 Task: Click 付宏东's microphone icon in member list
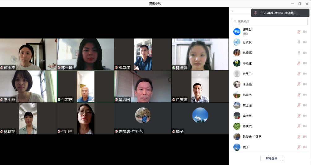299,42
